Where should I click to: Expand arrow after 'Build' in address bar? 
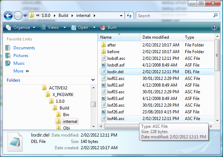[72, 15]
